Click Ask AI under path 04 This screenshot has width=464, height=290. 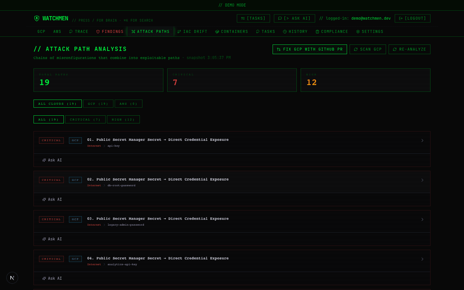tap(52, 278)
